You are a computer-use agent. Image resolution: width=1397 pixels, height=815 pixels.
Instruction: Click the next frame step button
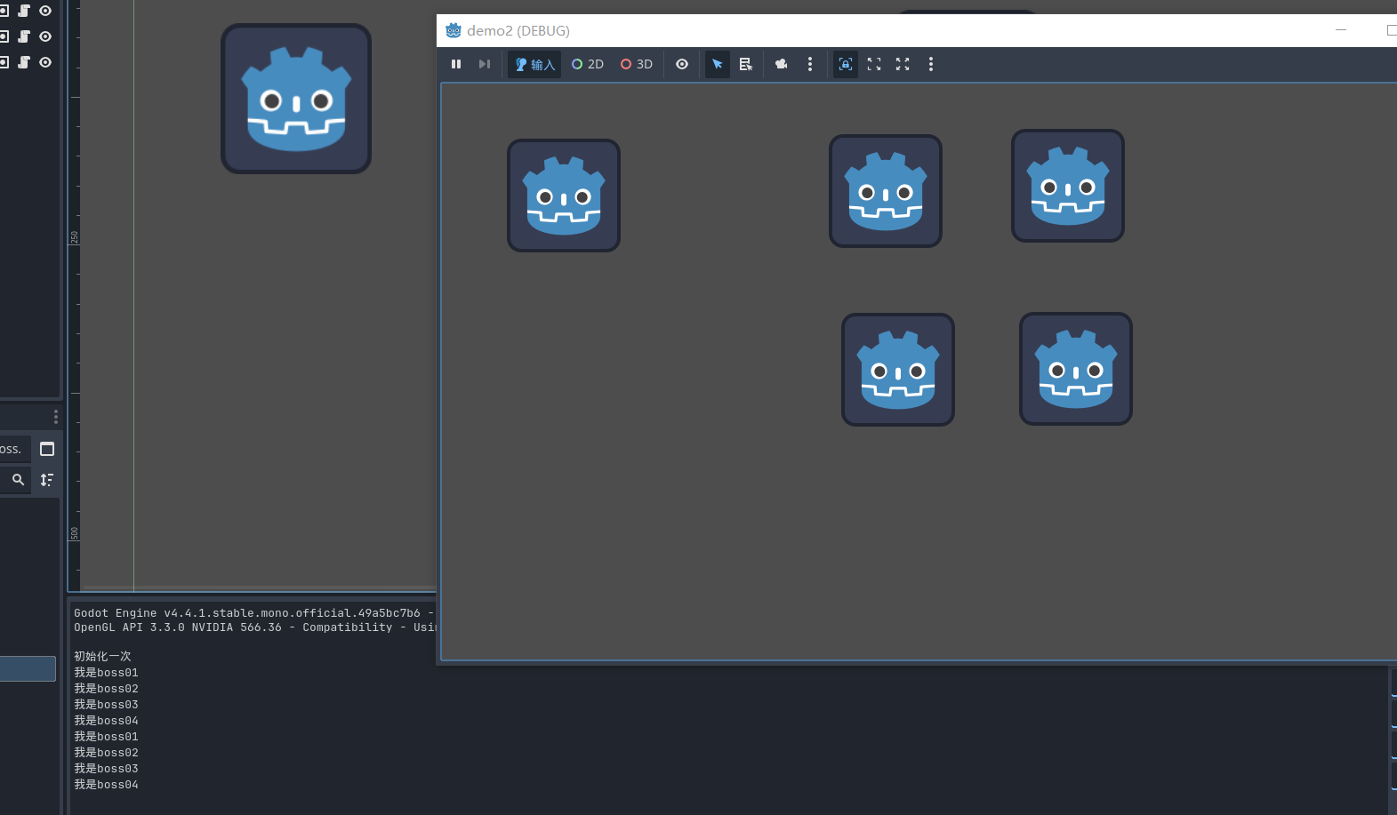(485, 64)
